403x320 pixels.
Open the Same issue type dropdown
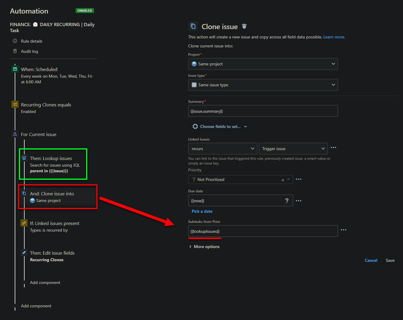[263, 85]
